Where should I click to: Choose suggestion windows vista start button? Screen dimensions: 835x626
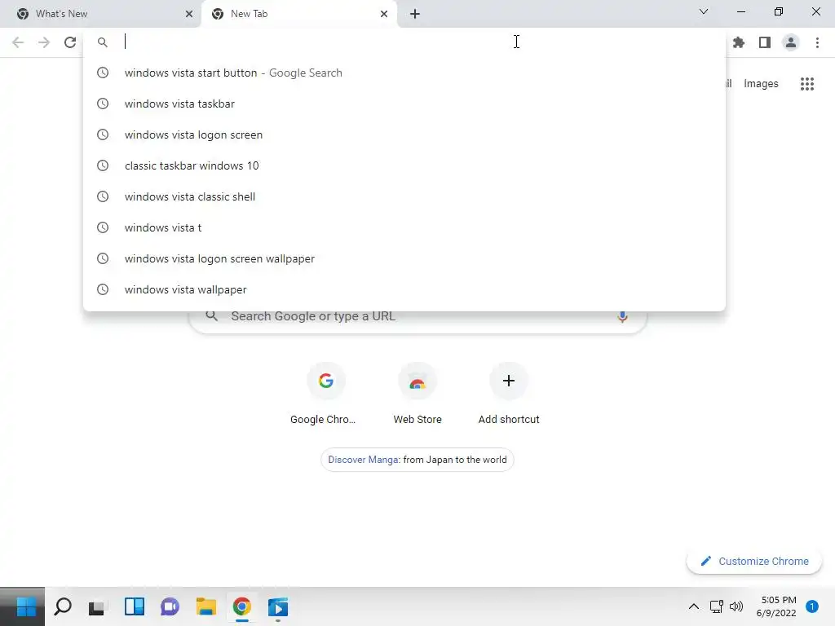point(404,73)
